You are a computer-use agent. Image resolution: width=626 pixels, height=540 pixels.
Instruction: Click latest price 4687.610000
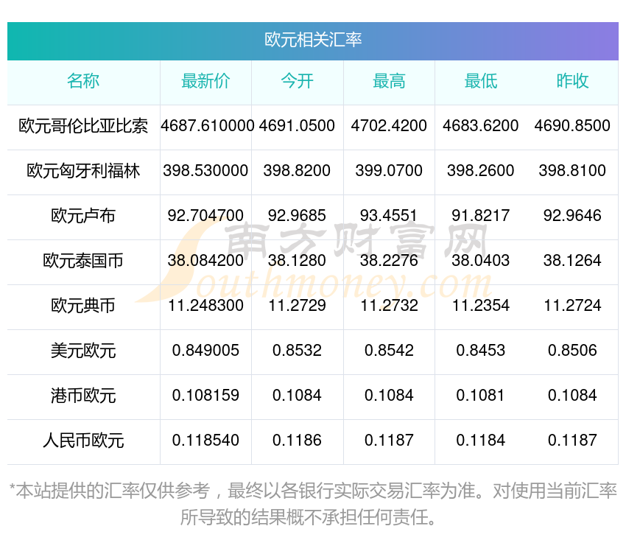[x=207, y=126]
